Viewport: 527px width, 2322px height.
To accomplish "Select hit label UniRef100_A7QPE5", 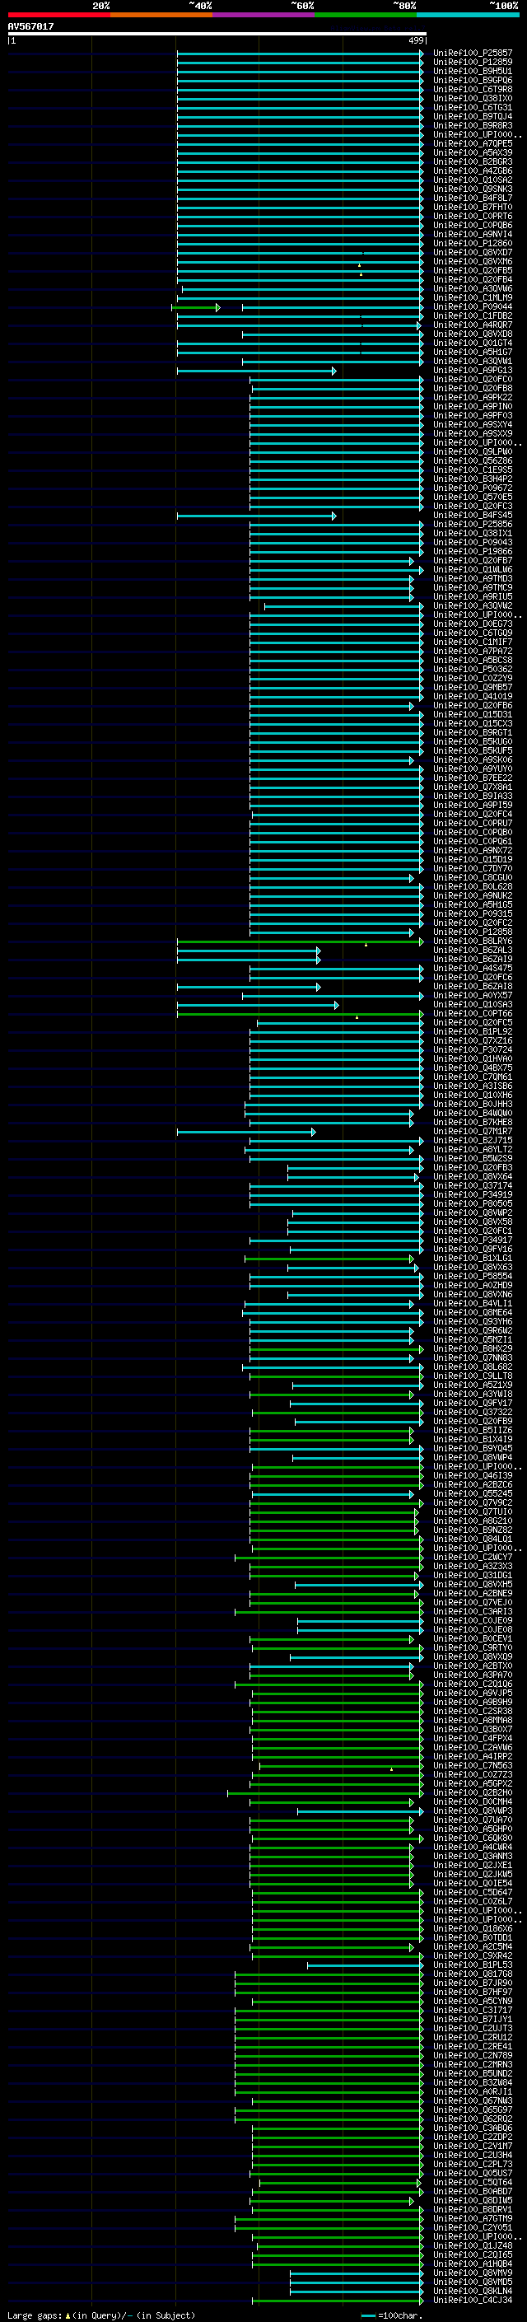I will [472, 143].
